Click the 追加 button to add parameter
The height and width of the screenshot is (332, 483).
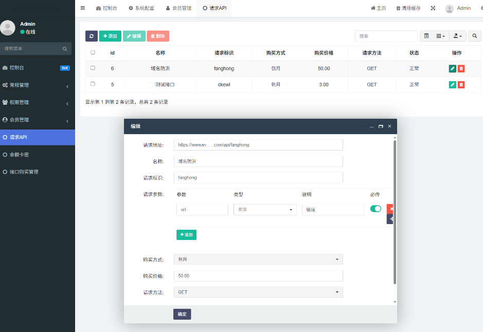tap(186, 235)
